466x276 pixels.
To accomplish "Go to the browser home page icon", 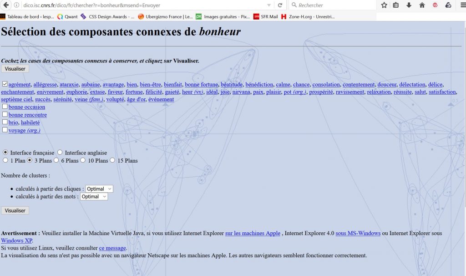I will (x=422, y=5).
